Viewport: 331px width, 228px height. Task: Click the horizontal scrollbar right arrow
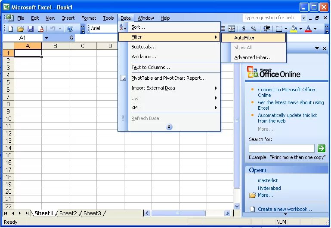pyautogui.click(x=227, y=213)
